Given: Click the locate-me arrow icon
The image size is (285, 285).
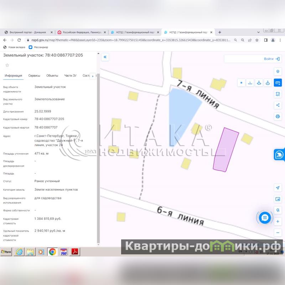Looking at the screenshot, I should pyautogui.click(x=278, y=188).
